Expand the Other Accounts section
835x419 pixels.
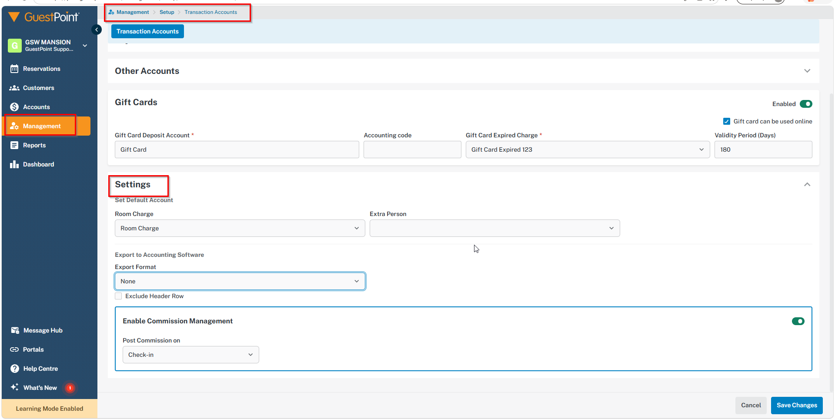coord(807,71)
